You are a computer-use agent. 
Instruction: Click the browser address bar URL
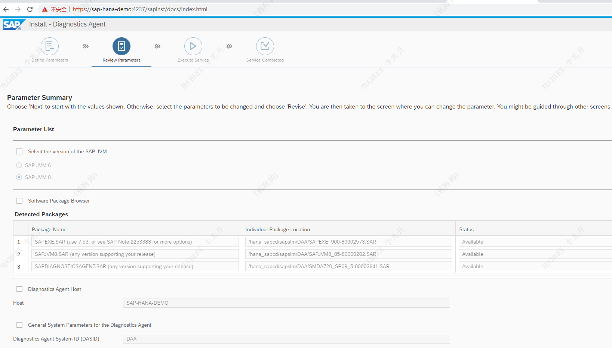pyautogui.click(x=140, y=9)
